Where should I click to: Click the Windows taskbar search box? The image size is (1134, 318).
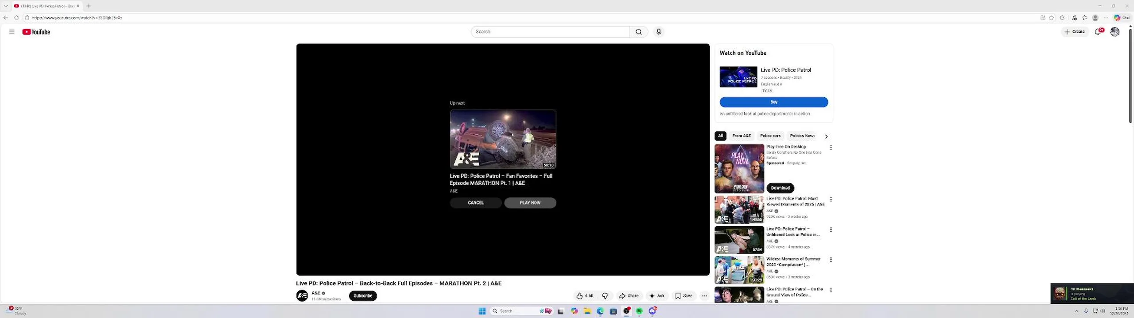click(x=522, y=311)
